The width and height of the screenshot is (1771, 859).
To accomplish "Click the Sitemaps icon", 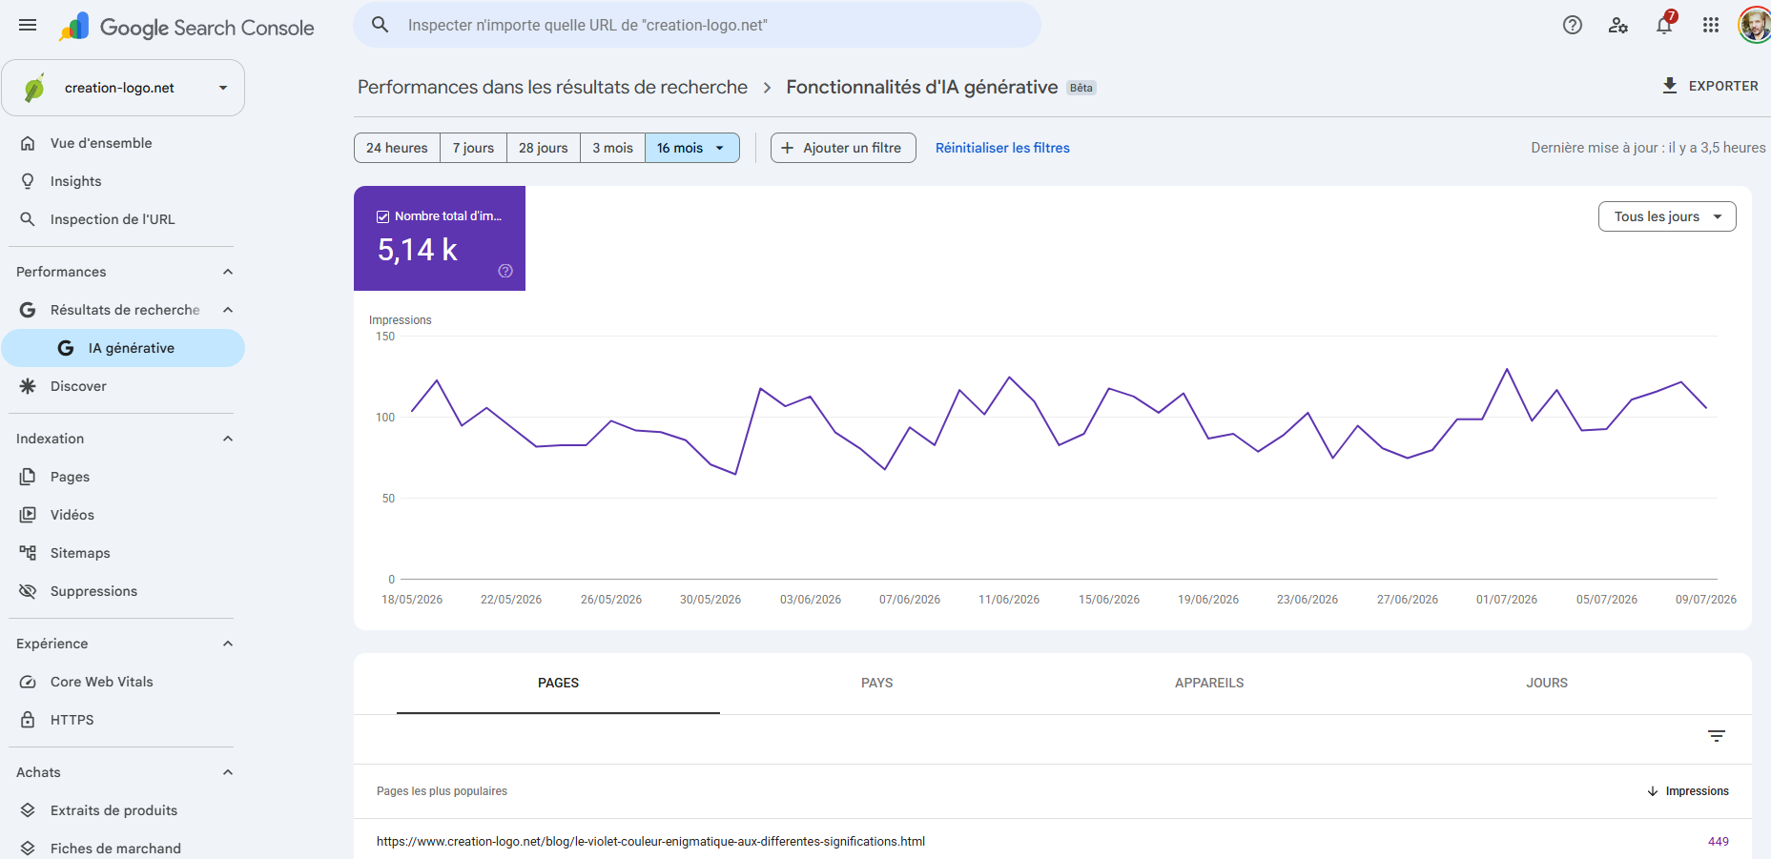I will [28, 553].
